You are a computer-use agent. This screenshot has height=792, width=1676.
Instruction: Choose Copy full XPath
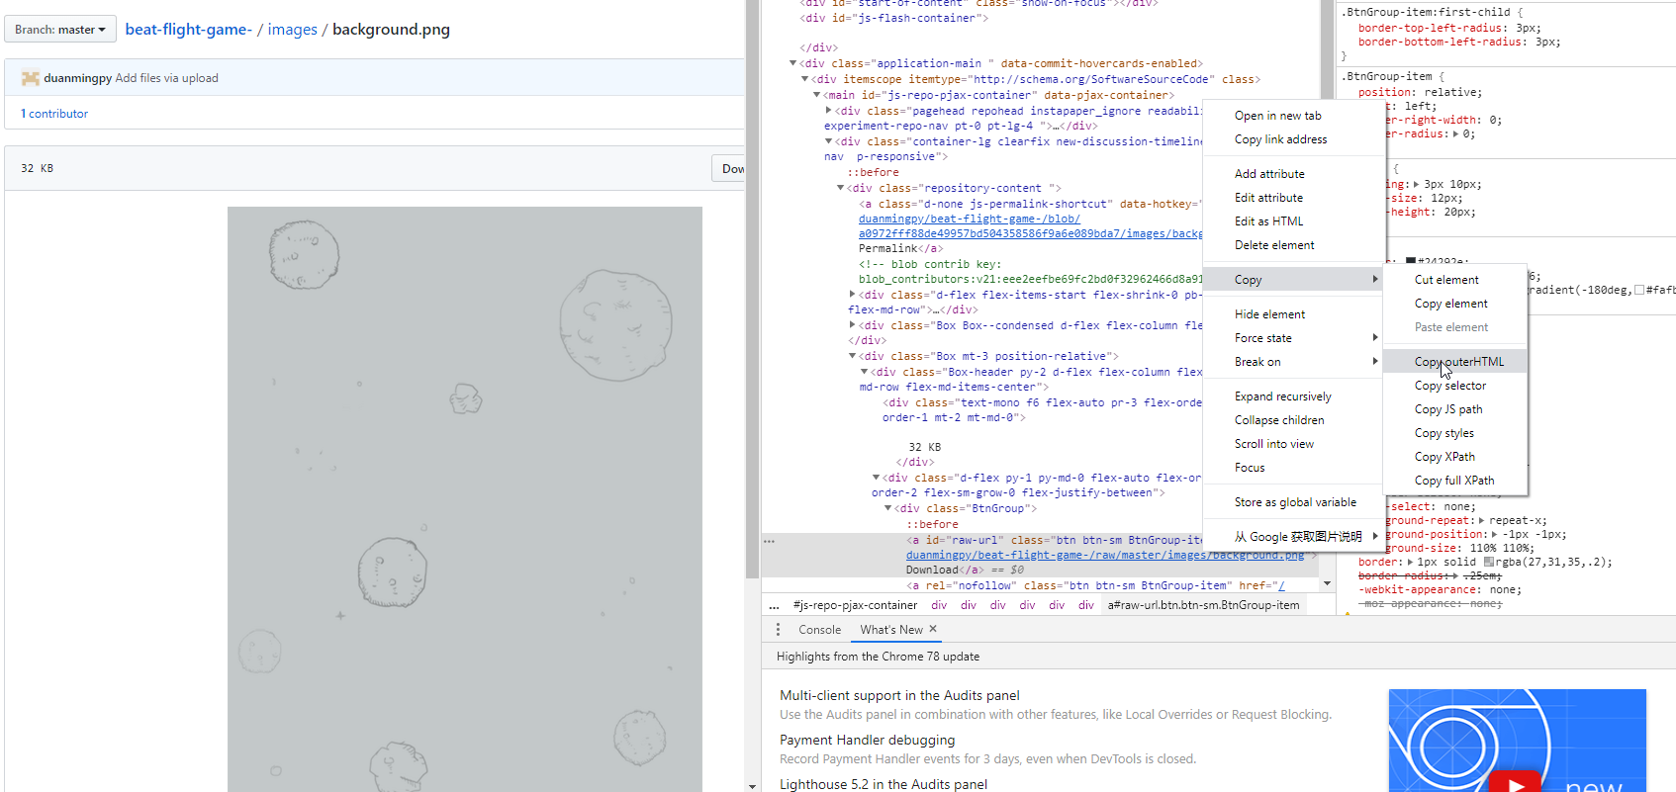coord(1454,481)
